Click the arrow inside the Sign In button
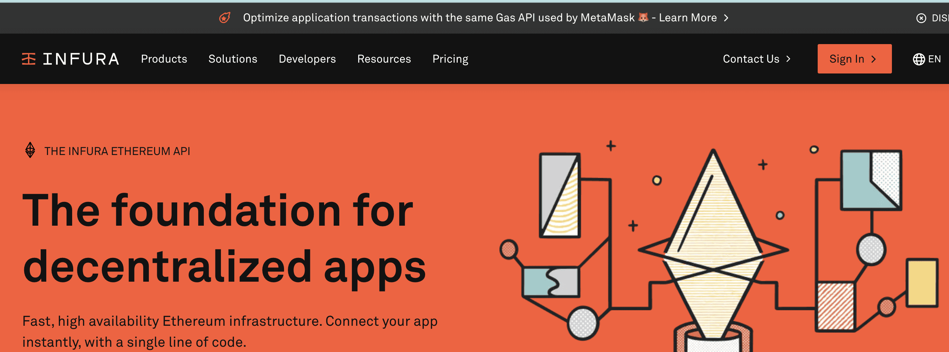Viewport: 949px width, 352px height. tap(873, 59)
